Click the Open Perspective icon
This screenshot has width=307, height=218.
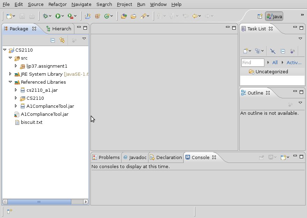point(260,16)
